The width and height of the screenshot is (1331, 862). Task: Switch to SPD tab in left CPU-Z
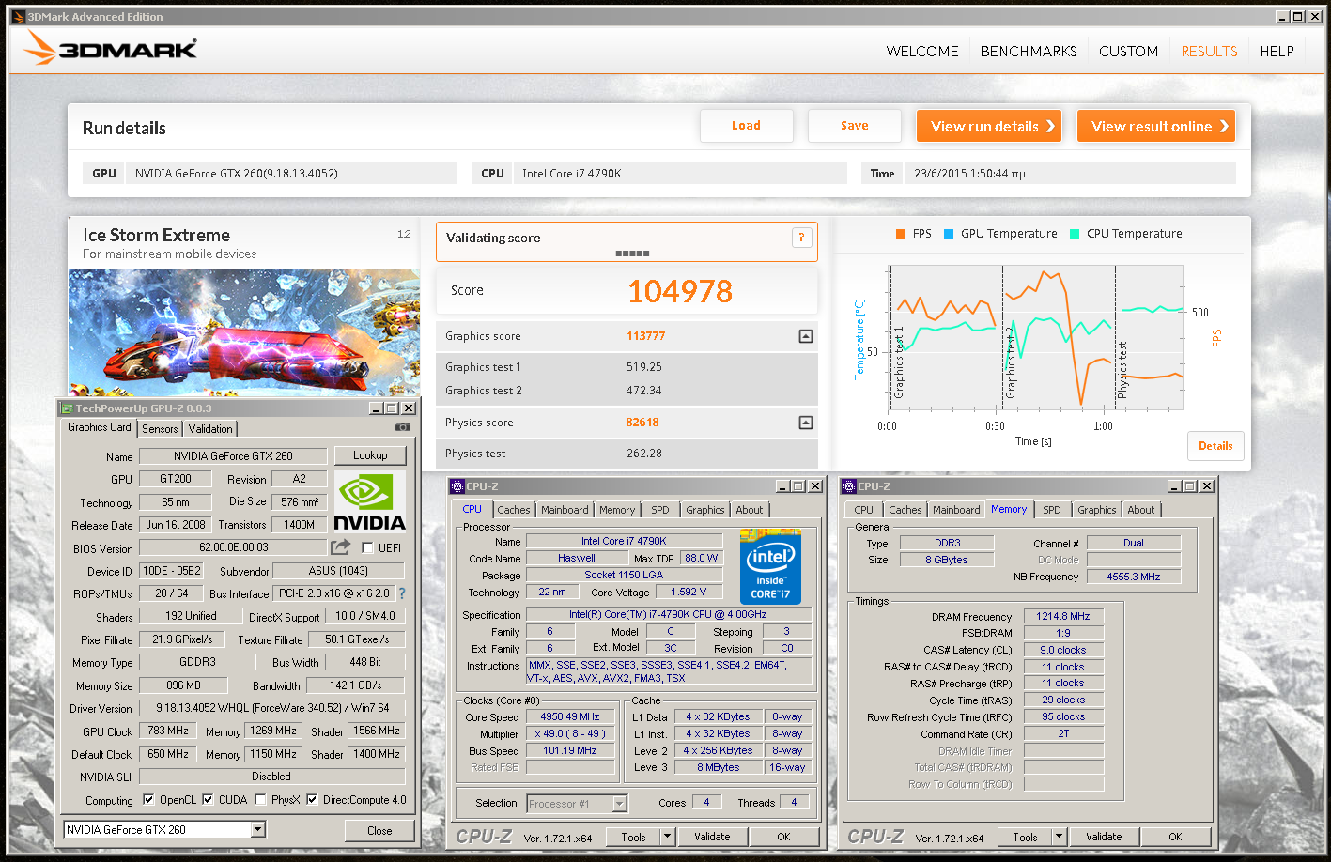coord(660,510)
